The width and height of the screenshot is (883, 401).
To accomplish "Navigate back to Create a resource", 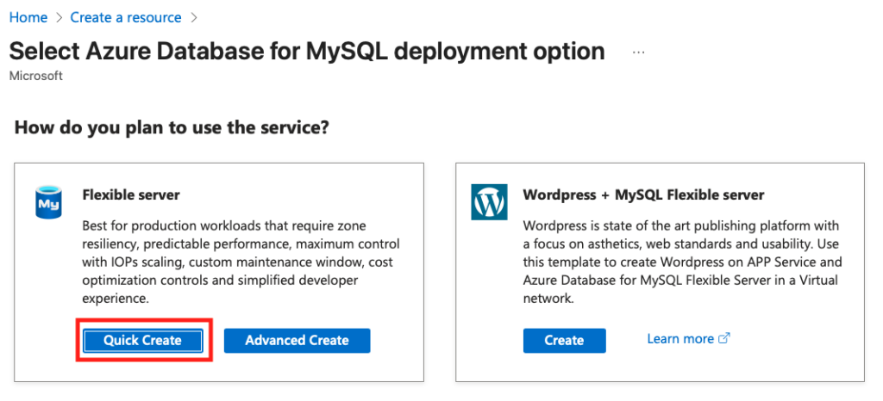I will click(126, 17).
